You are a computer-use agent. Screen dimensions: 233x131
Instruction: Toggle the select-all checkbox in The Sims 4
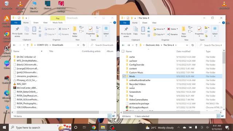[x=123, y=51]
